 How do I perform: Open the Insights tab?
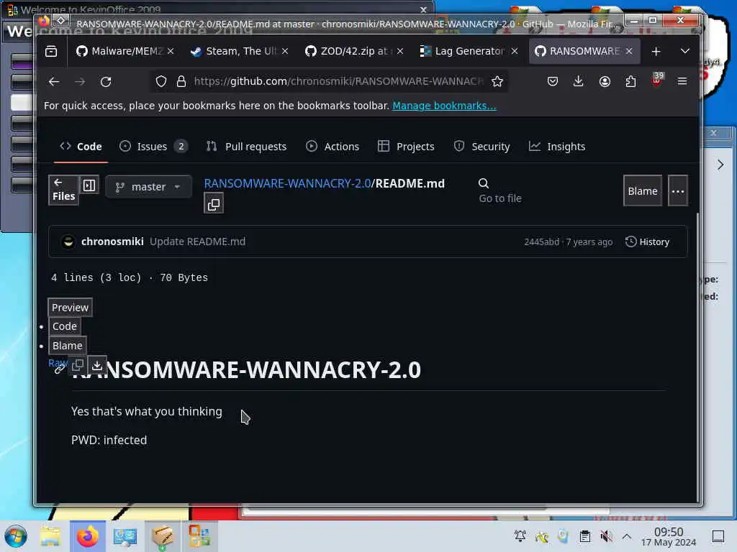click(x=557, y=147)
